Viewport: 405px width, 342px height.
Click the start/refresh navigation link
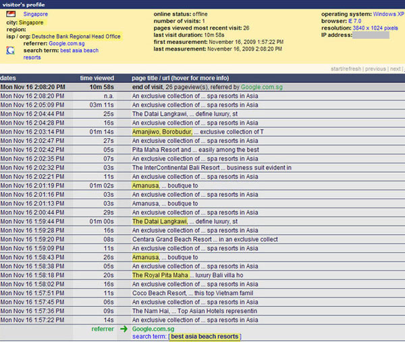347,69
